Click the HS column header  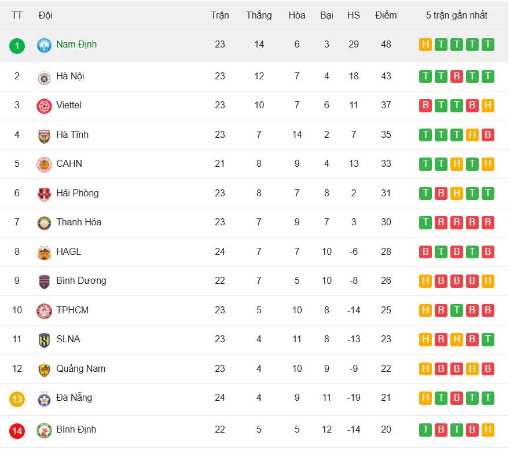tap(354, 15)
